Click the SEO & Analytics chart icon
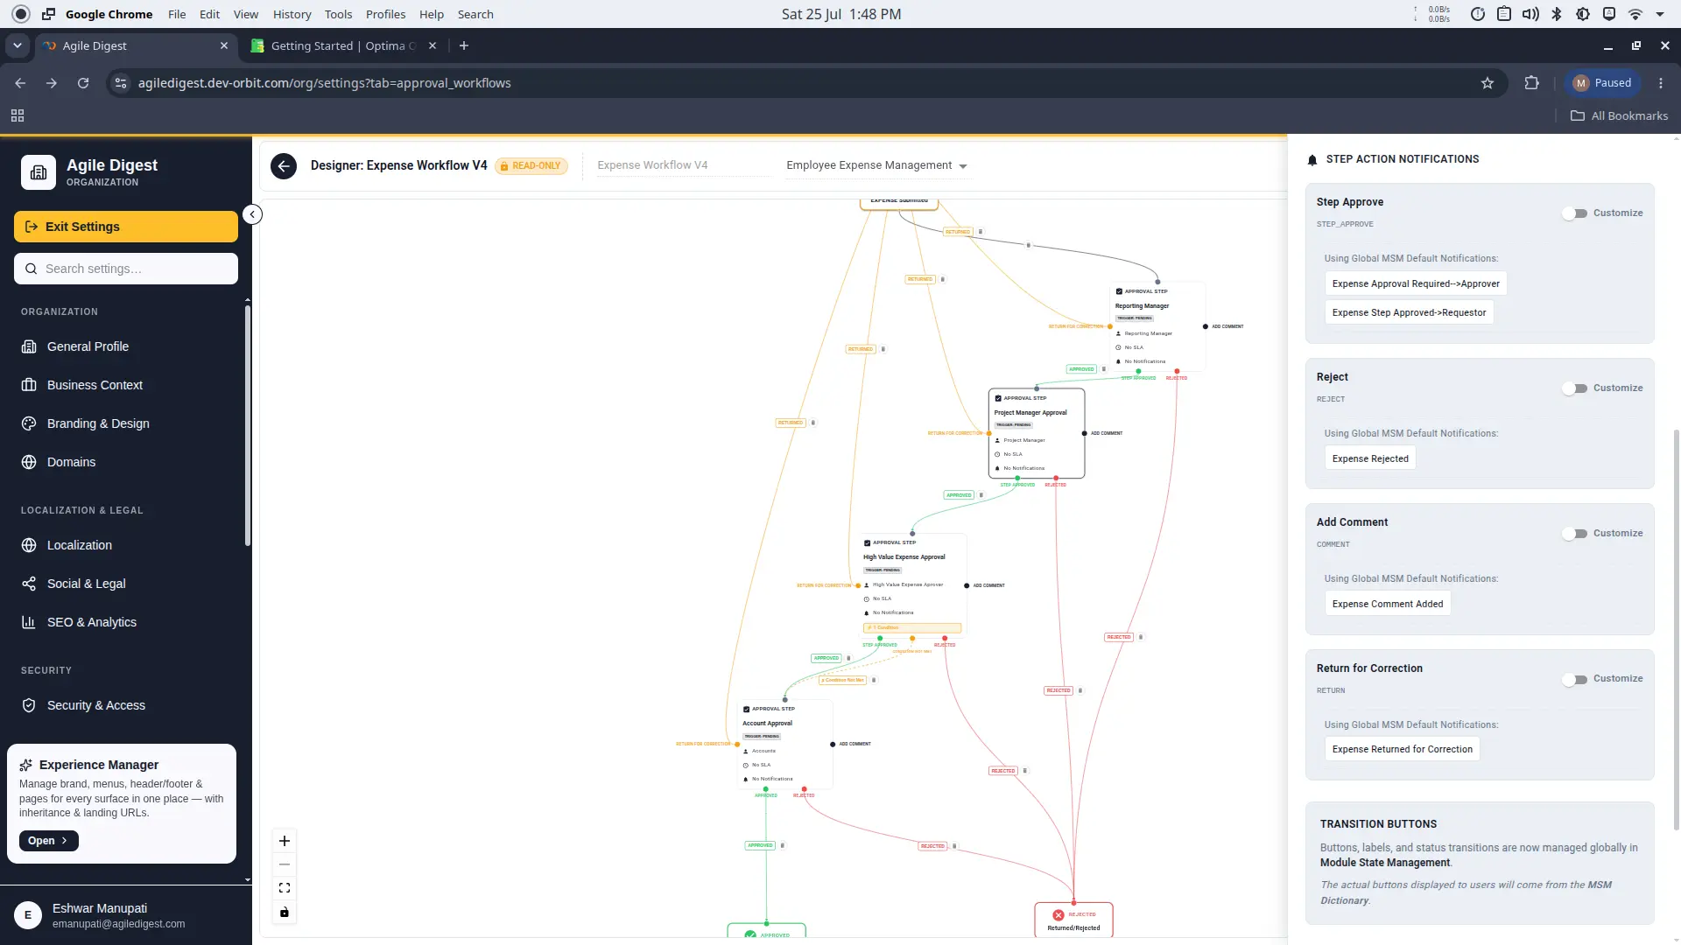This screenshot has width=1681, height=945. click(29, 622)
